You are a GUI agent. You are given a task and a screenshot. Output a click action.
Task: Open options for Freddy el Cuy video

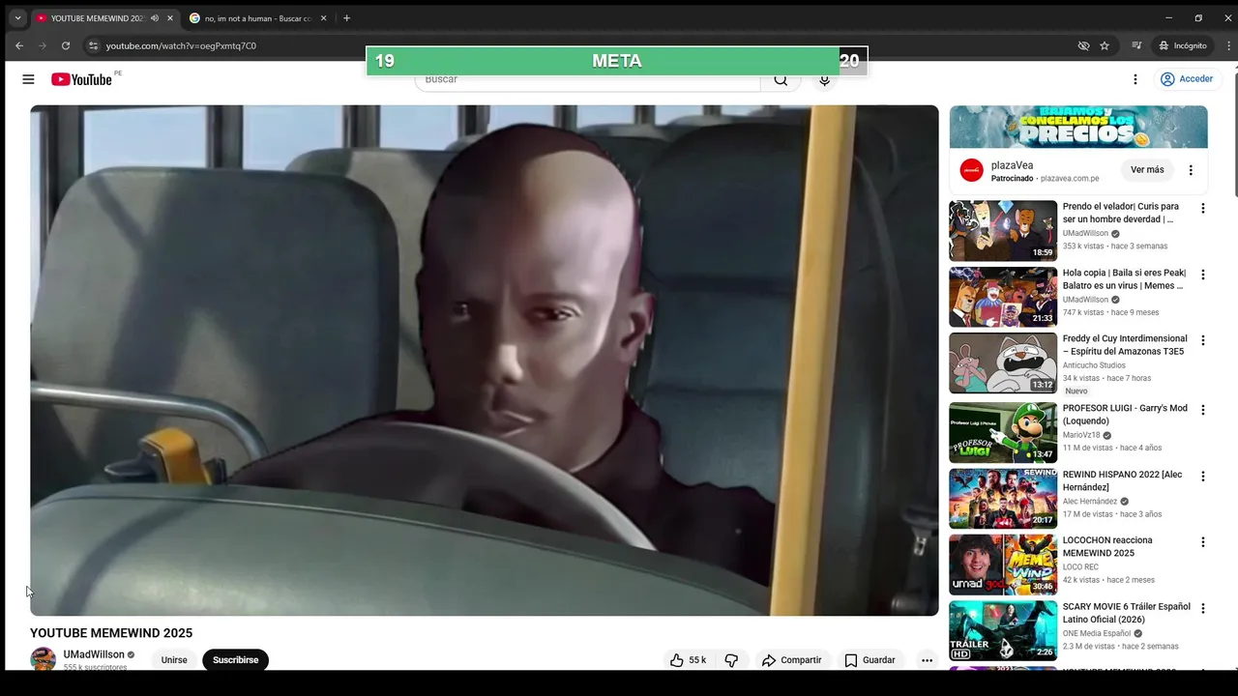coord(1203,340)
